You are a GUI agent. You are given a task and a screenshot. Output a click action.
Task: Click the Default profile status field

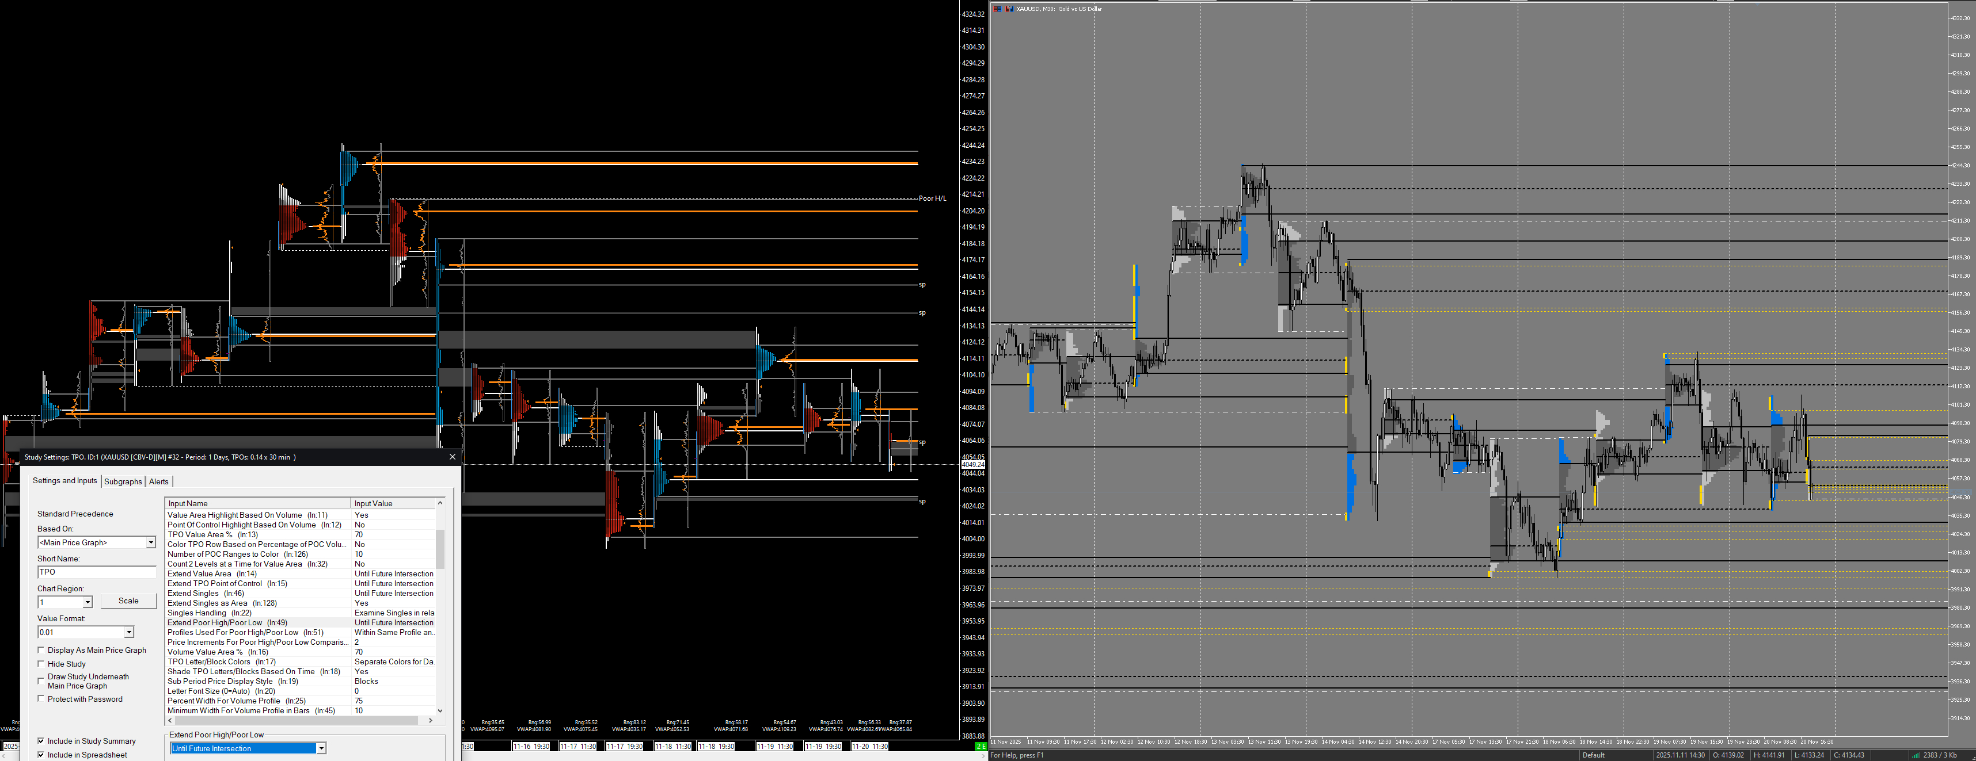[x=1593, y=755]
